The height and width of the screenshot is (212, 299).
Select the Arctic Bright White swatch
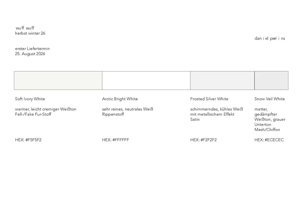point(146,80)
